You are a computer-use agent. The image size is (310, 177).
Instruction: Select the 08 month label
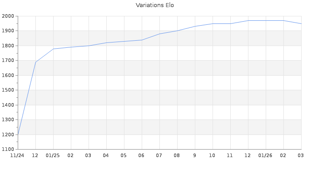[x=177, y=155]
